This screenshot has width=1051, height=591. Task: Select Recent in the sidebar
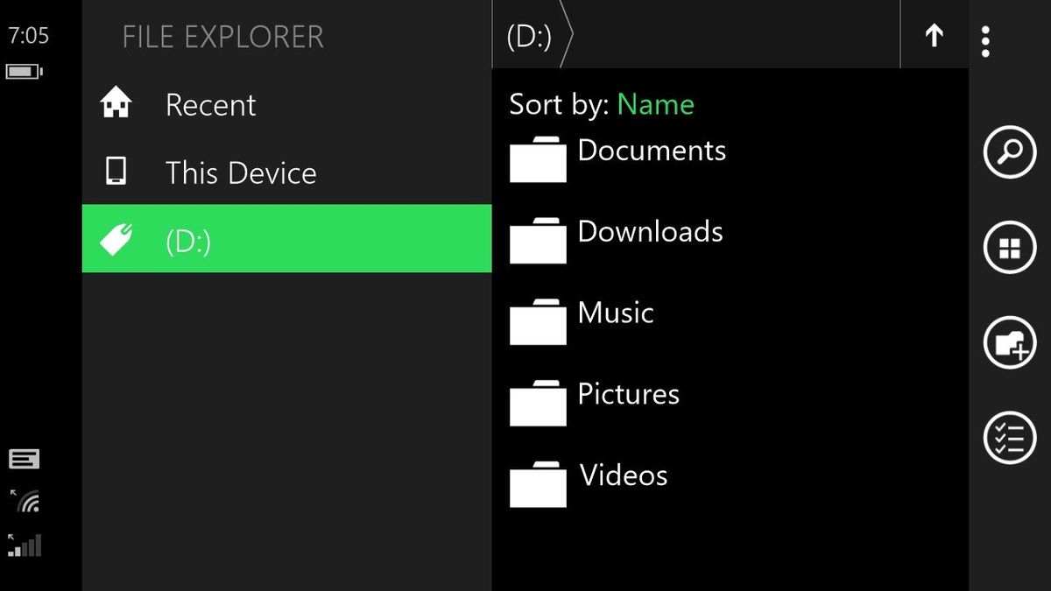210,104
